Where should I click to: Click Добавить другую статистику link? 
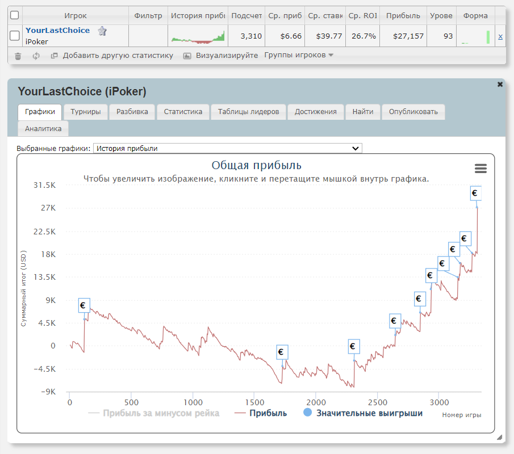118,56
